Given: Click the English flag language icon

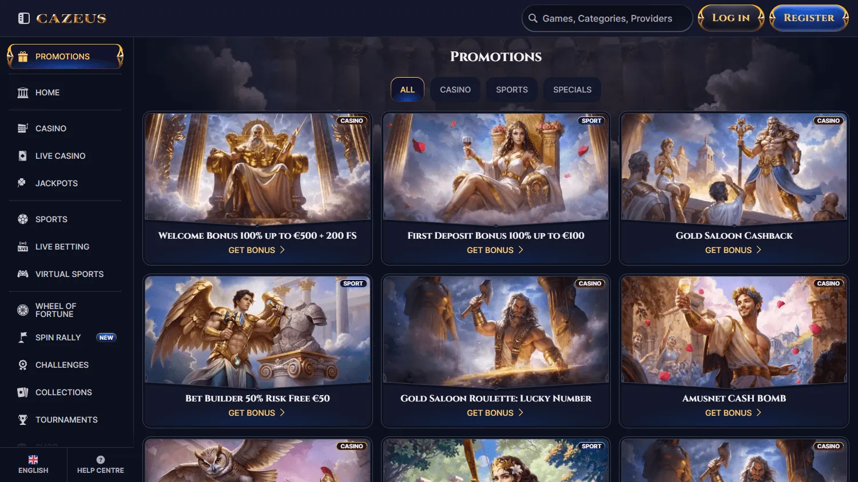Looking at the screenshot, I should [x=33, y=460].
